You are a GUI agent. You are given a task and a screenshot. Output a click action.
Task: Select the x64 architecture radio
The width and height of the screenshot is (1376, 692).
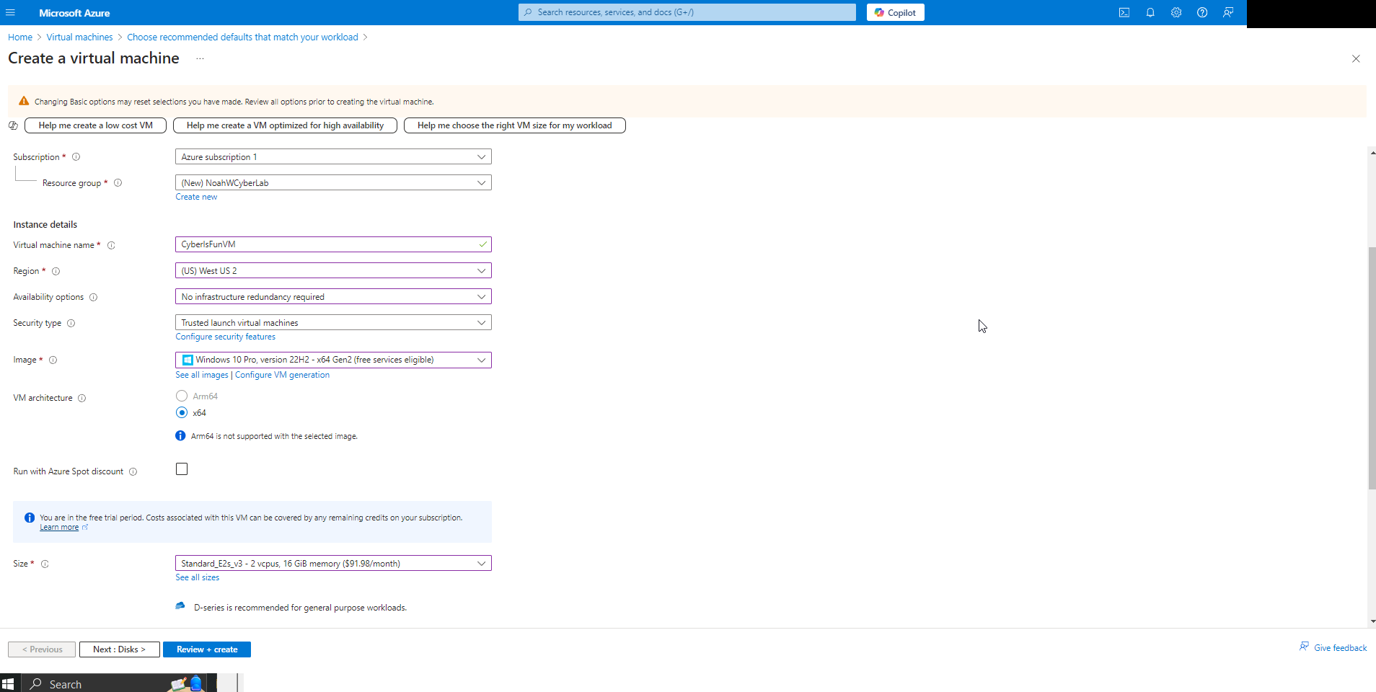(182, 412)
